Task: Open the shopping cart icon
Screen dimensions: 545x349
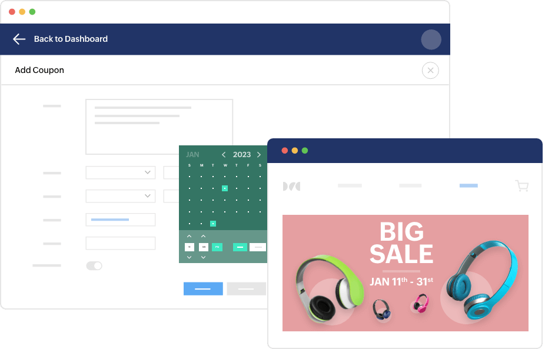Action: [521, 185]
